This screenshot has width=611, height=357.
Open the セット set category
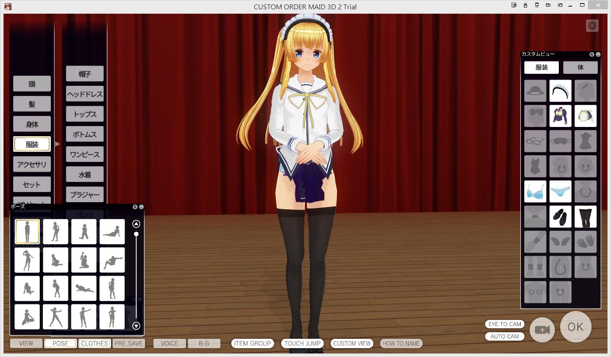click(x=32, y=184)
